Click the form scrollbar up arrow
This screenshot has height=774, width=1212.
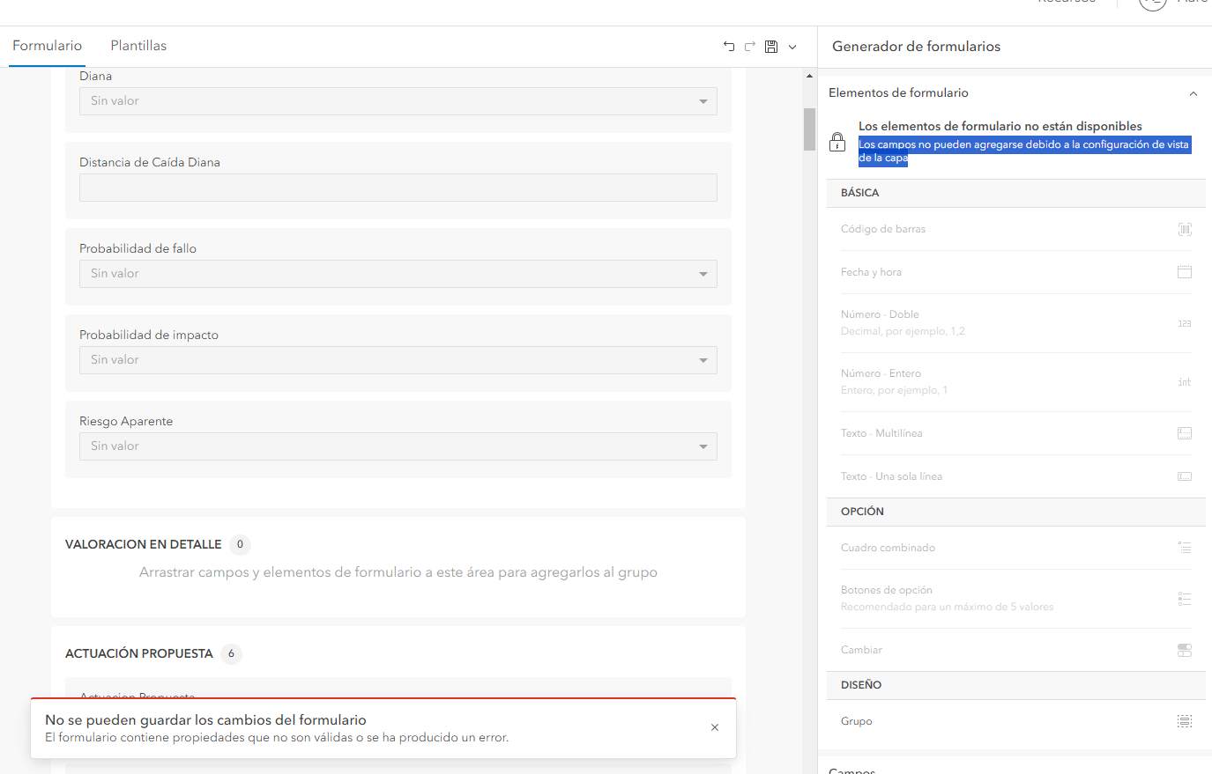pos(809,77)
